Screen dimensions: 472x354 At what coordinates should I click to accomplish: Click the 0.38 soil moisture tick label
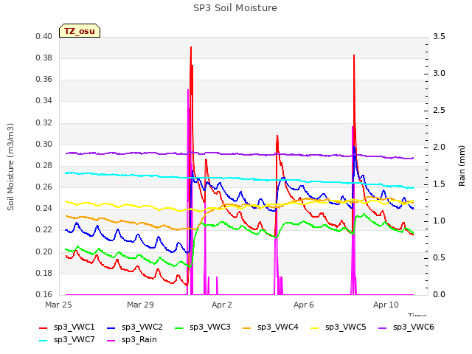coord(44,58)
